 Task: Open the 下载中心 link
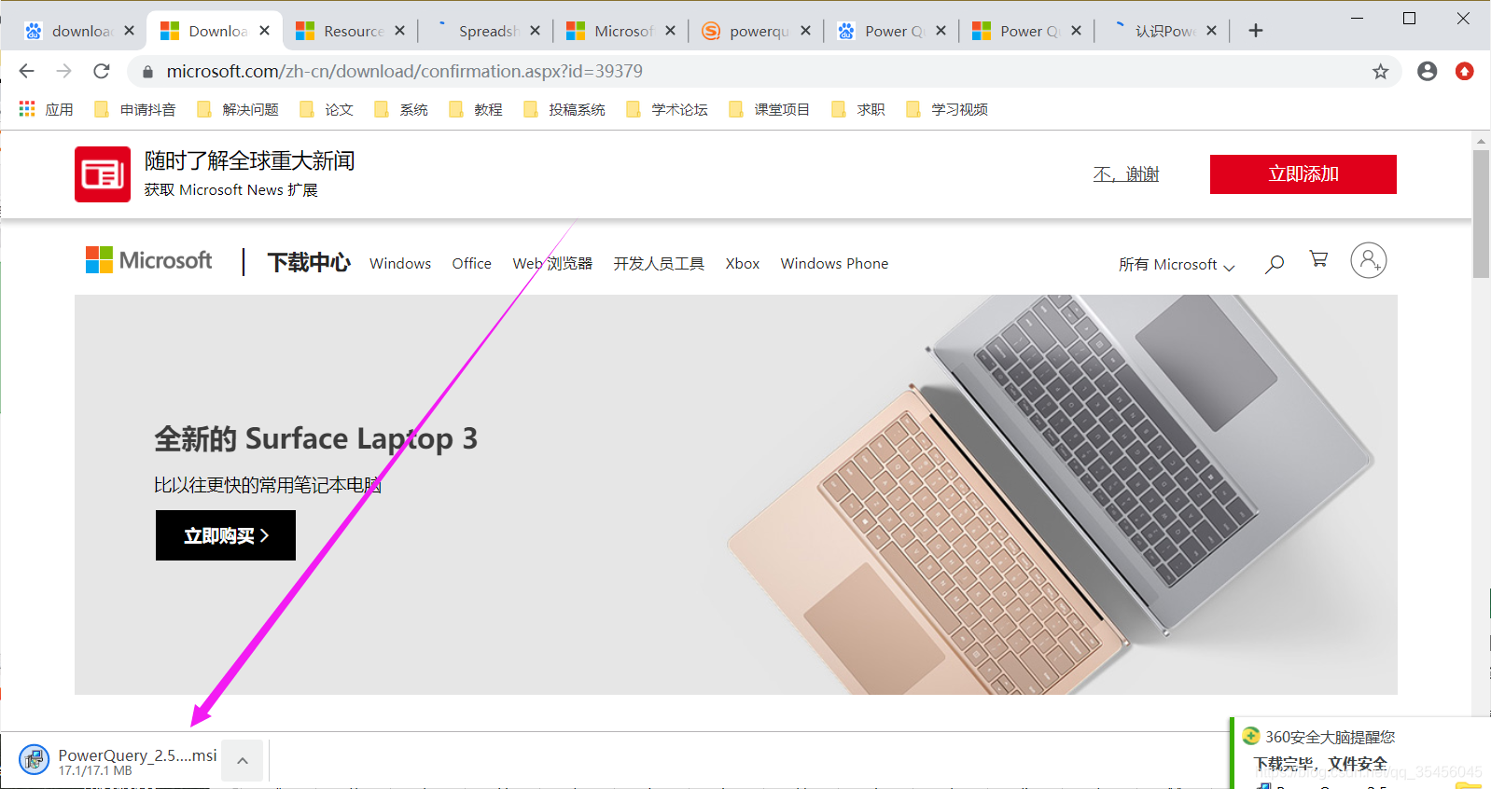tap(309, 263)
